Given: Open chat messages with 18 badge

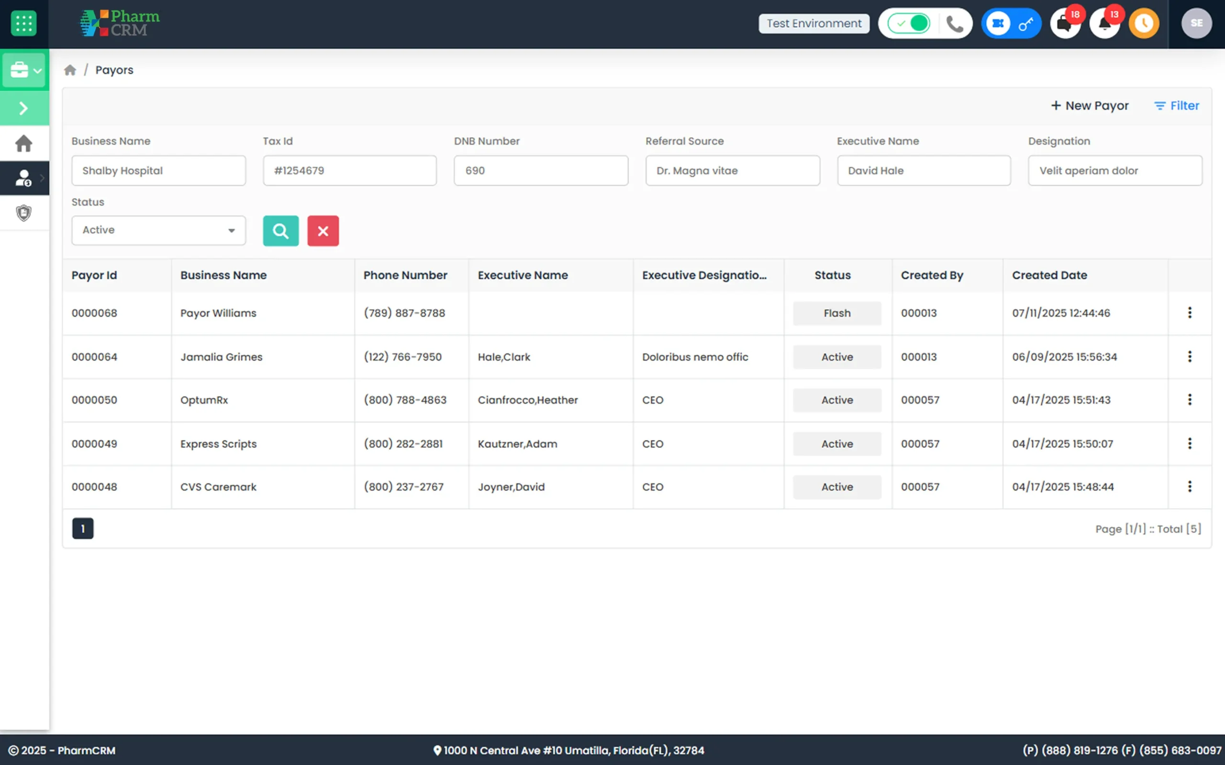Looking at the screenshot, I should coord(1065,23).
